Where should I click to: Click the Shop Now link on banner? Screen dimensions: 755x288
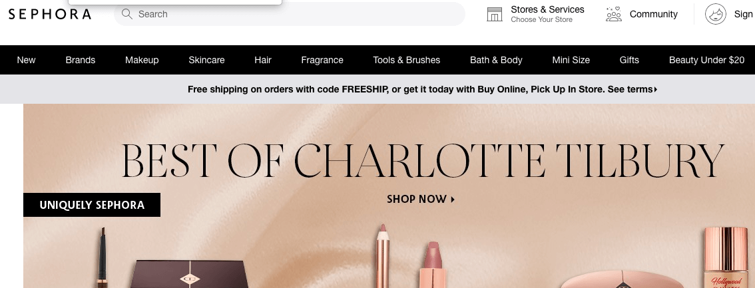click(x=421, y=199)
